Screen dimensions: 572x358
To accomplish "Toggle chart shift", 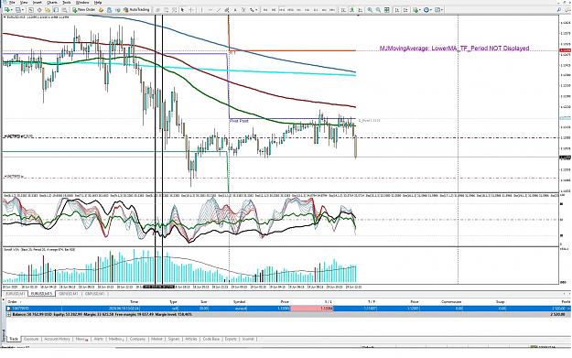I will click(x=405, y=10).
